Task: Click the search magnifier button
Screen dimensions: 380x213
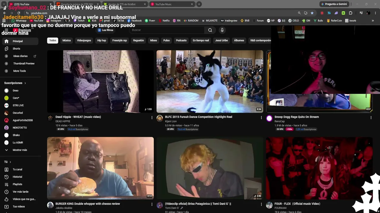Action: [210, 30]
